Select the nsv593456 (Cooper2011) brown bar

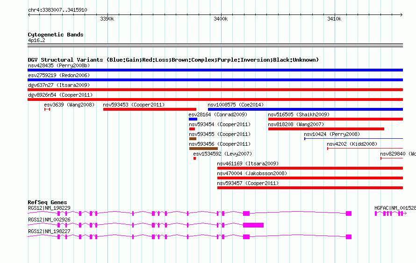pyautogui.click(x=203, y=149)
